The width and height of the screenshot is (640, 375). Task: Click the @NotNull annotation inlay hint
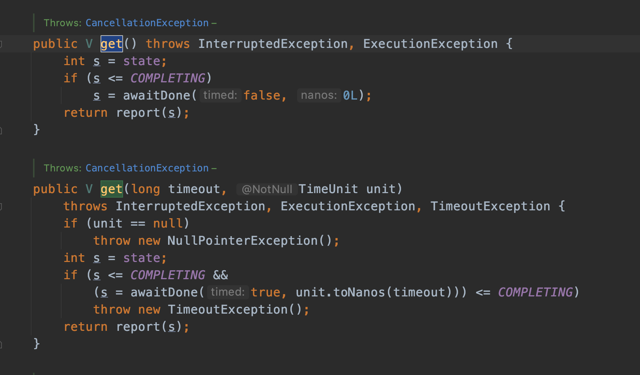tap(267, 189)
